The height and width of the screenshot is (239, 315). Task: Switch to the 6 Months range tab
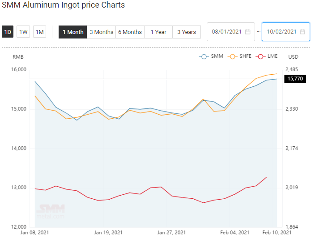pos(130,32)
